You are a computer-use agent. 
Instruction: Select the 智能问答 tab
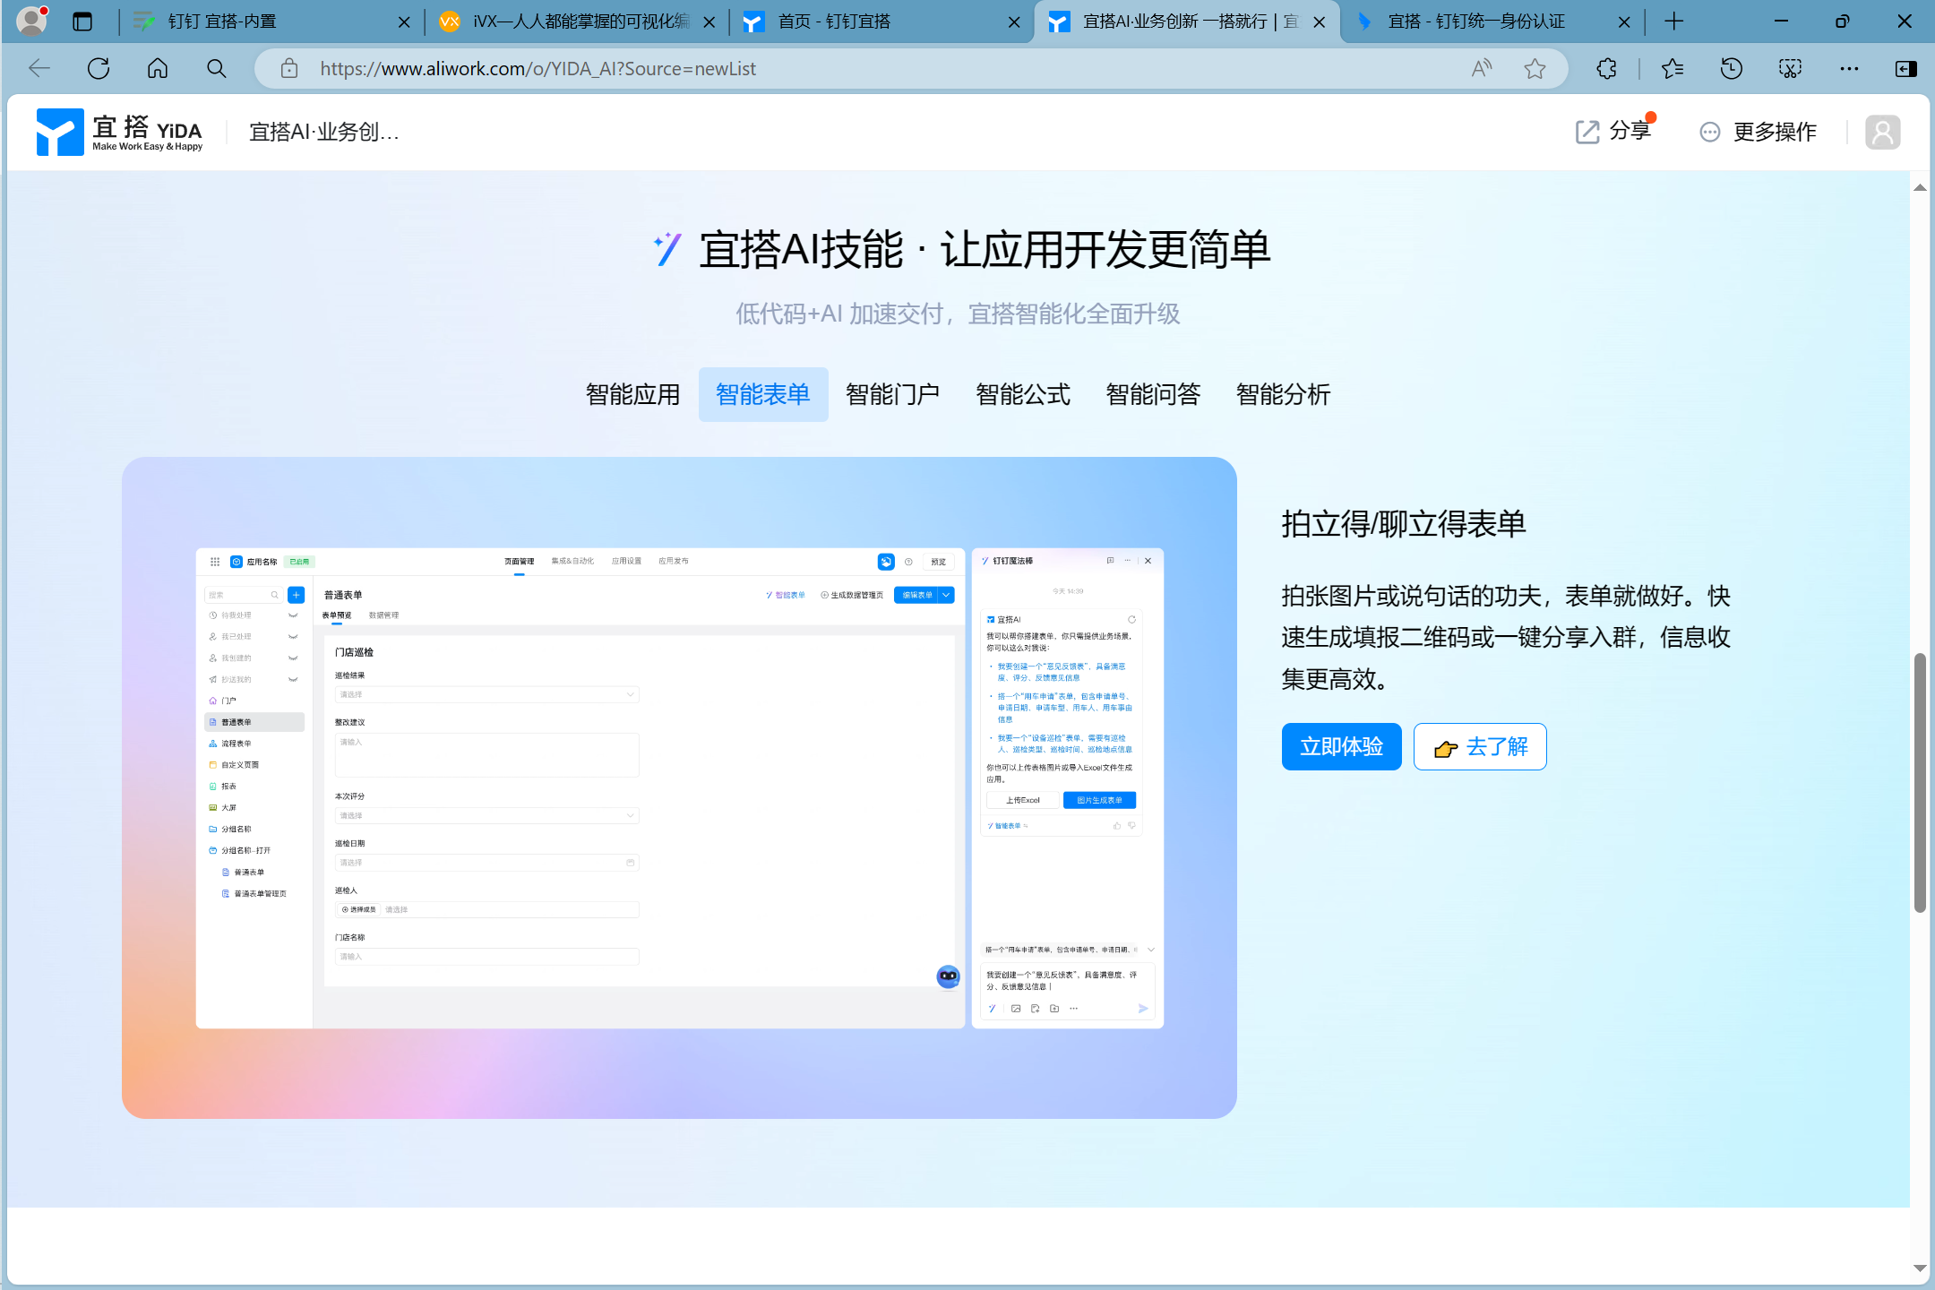pyautogui.click(x=1153, y=394)
